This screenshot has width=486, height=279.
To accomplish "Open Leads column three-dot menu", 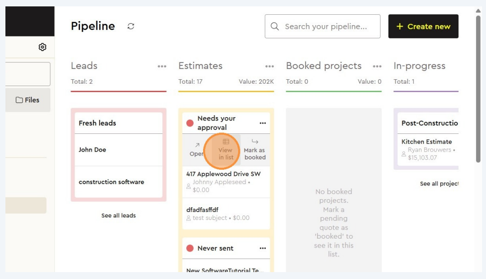I will tap(162, 66).
